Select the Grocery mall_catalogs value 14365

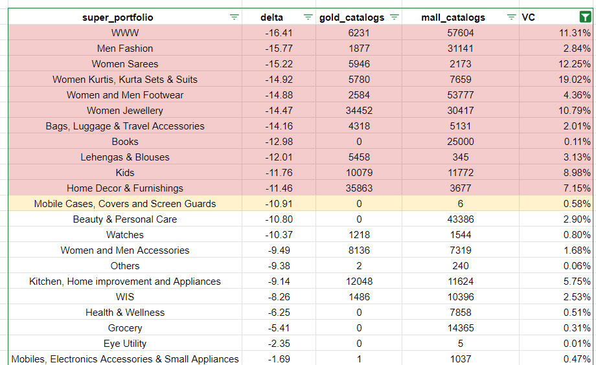461,328
